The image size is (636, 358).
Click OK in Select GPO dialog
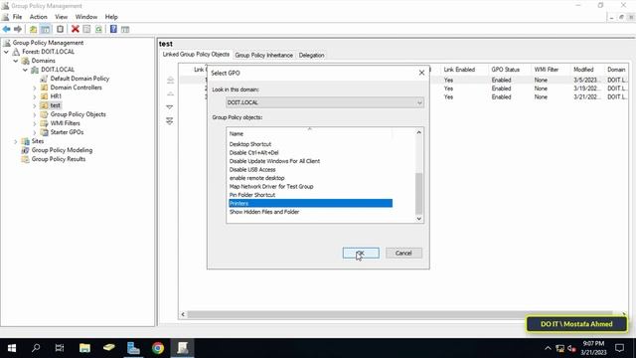(361, 253)
